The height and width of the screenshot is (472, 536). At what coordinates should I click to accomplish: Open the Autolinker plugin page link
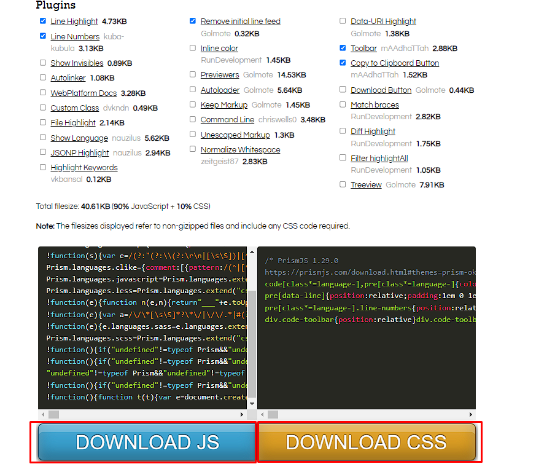click(x=68, y=77)
